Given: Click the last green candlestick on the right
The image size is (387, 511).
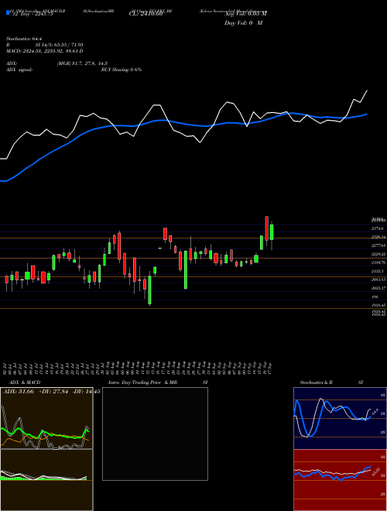Looking at the screenshot, I should [272, 232].
